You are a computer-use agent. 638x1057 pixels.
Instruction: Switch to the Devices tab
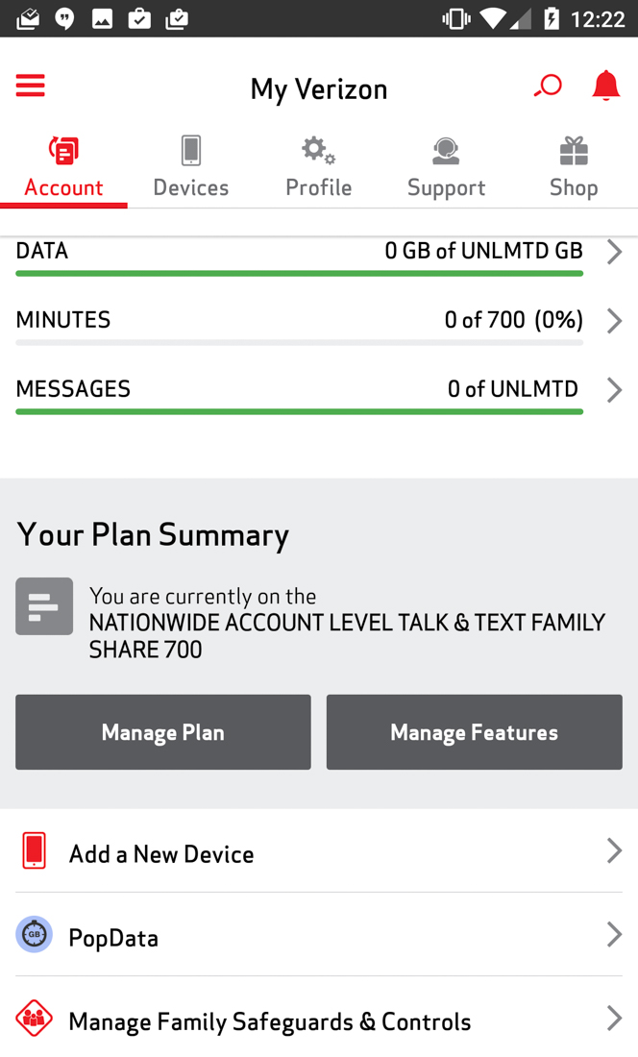tap(191, 167)
